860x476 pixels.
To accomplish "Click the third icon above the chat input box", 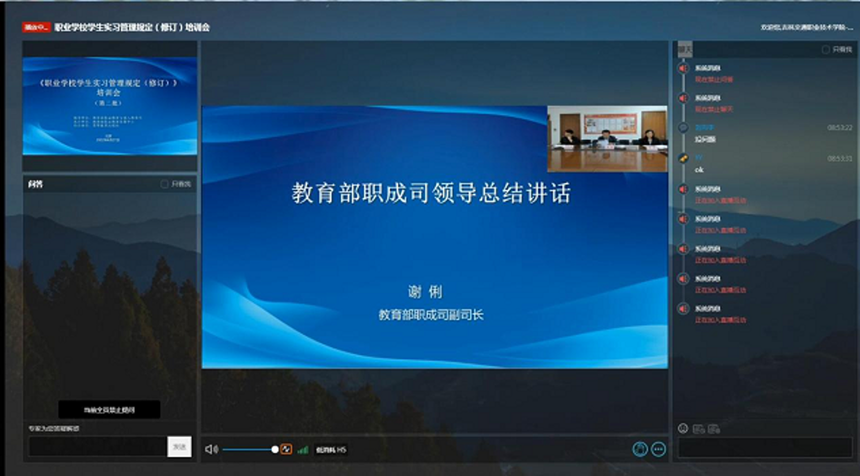I will (x=714, y=429).
